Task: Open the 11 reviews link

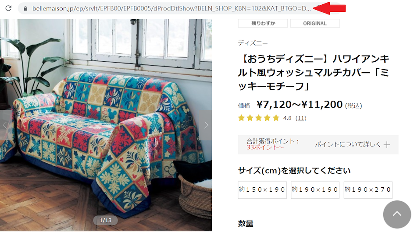Action: pos(301,118)
